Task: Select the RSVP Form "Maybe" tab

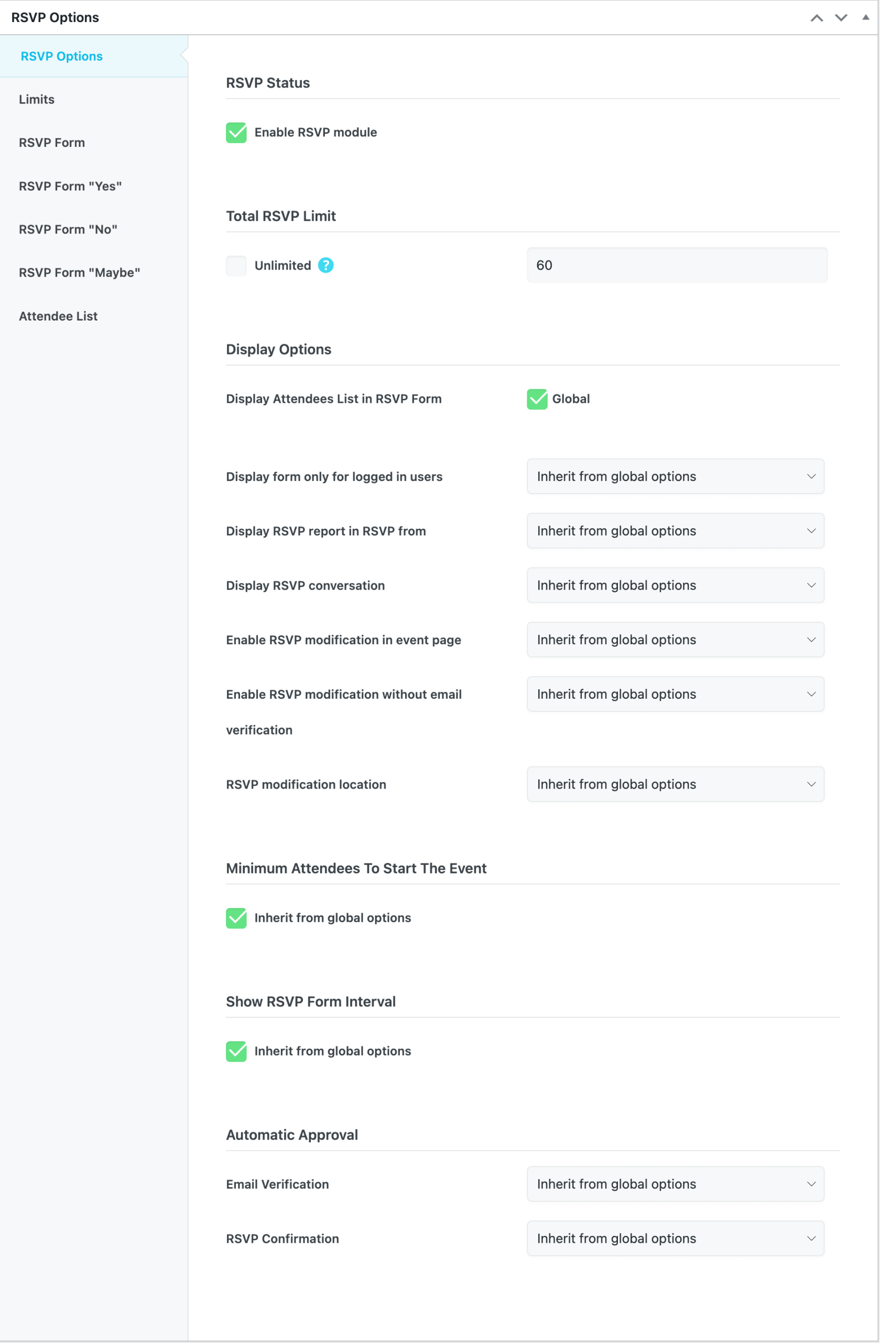Action: (80, 273)
